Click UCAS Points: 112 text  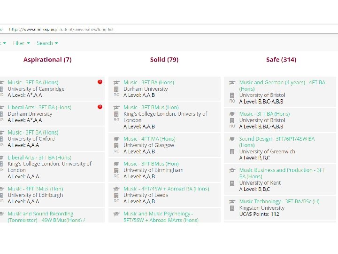coord(259,214)
